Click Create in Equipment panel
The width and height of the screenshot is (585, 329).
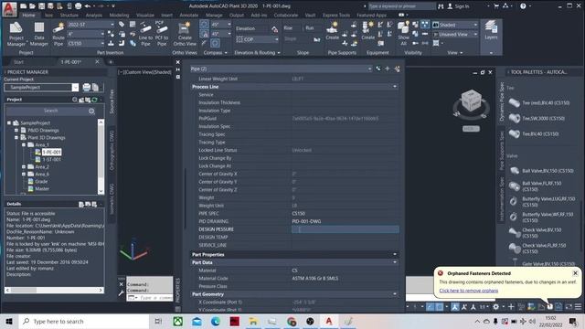[x=367, y=31]
